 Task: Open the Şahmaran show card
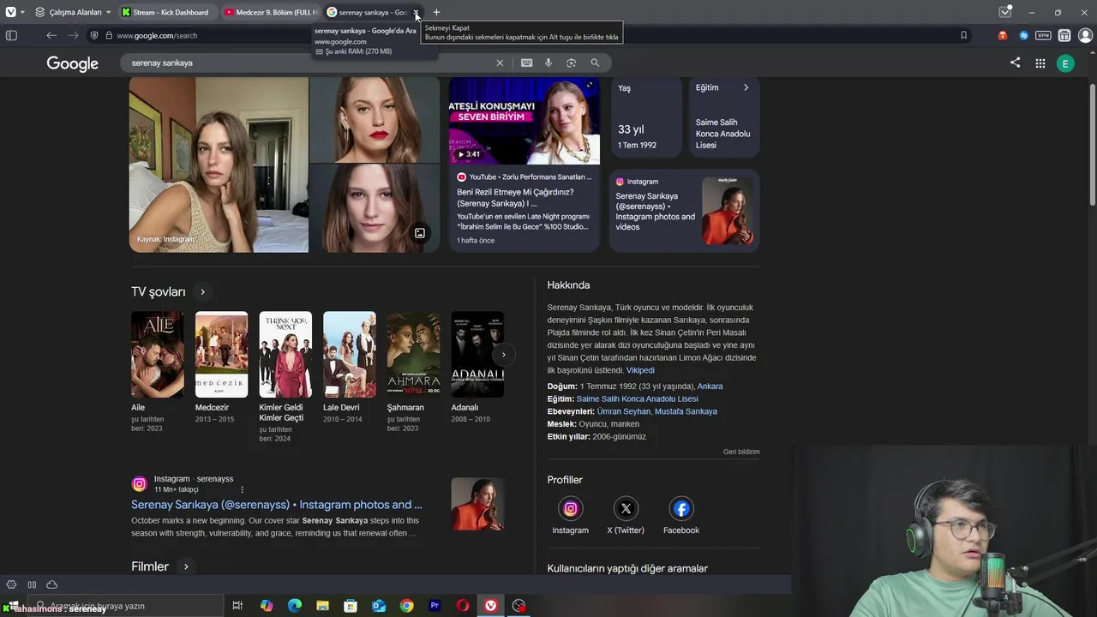413,372
